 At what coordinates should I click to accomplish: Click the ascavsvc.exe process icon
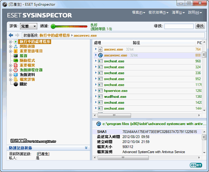[100, 55]
